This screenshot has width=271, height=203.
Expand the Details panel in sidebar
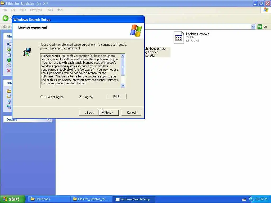click(x=49, y=119)
